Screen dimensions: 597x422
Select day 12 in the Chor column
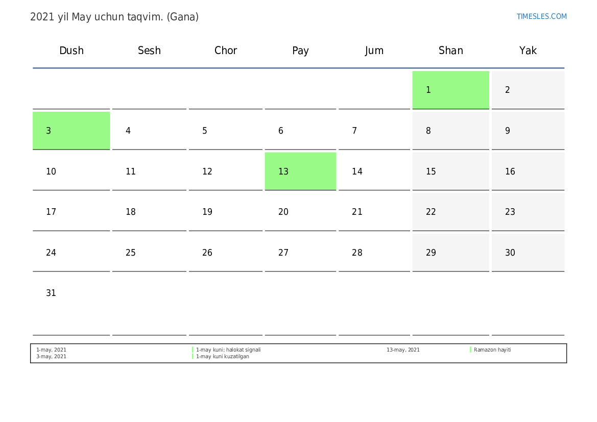point(225,171)
